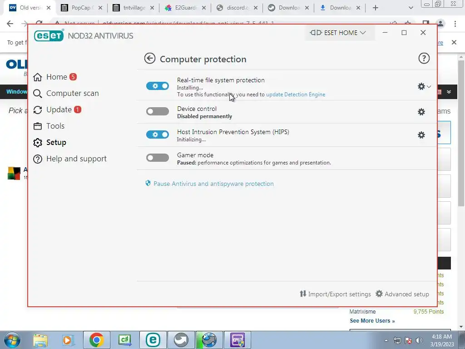Enable the Device control switch
The height and width of the screenshot is (349, 465).
(x=158, y=111)
